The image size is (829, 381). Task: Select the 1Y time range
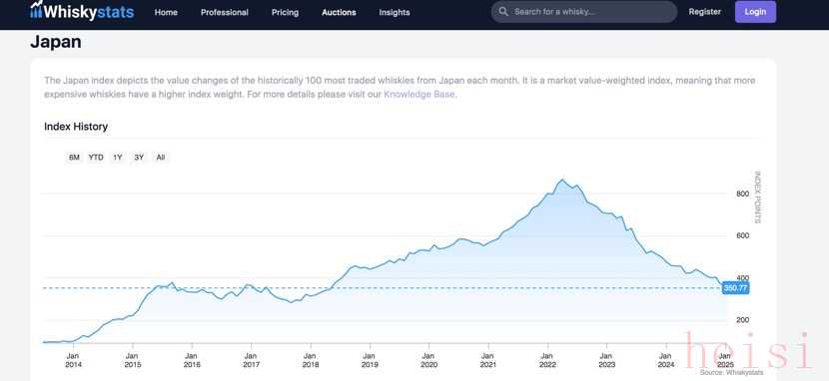118,158
